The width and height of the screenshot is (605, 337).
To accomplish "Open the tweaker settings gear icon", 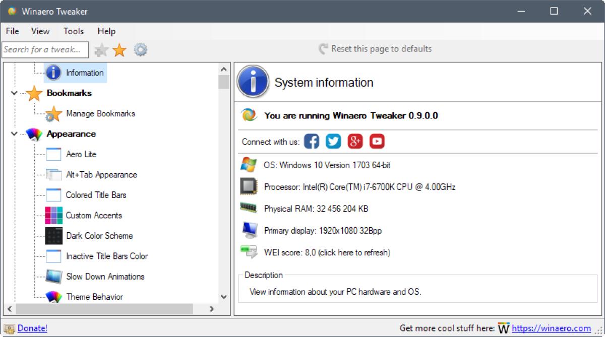I will point(140,49).
